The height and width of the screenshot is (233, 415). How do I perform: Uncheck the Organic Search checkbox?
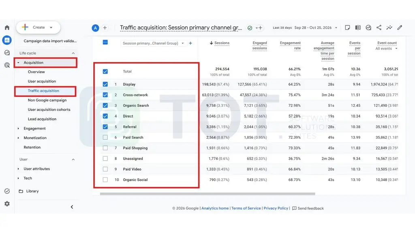105,106
